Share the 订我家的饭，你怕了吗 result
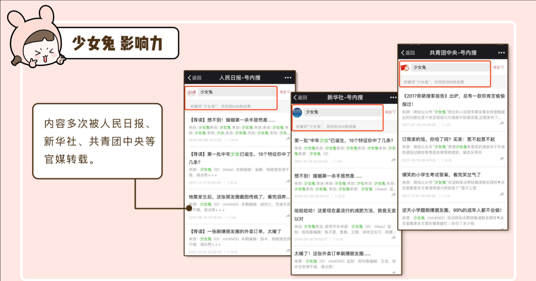 502,159
